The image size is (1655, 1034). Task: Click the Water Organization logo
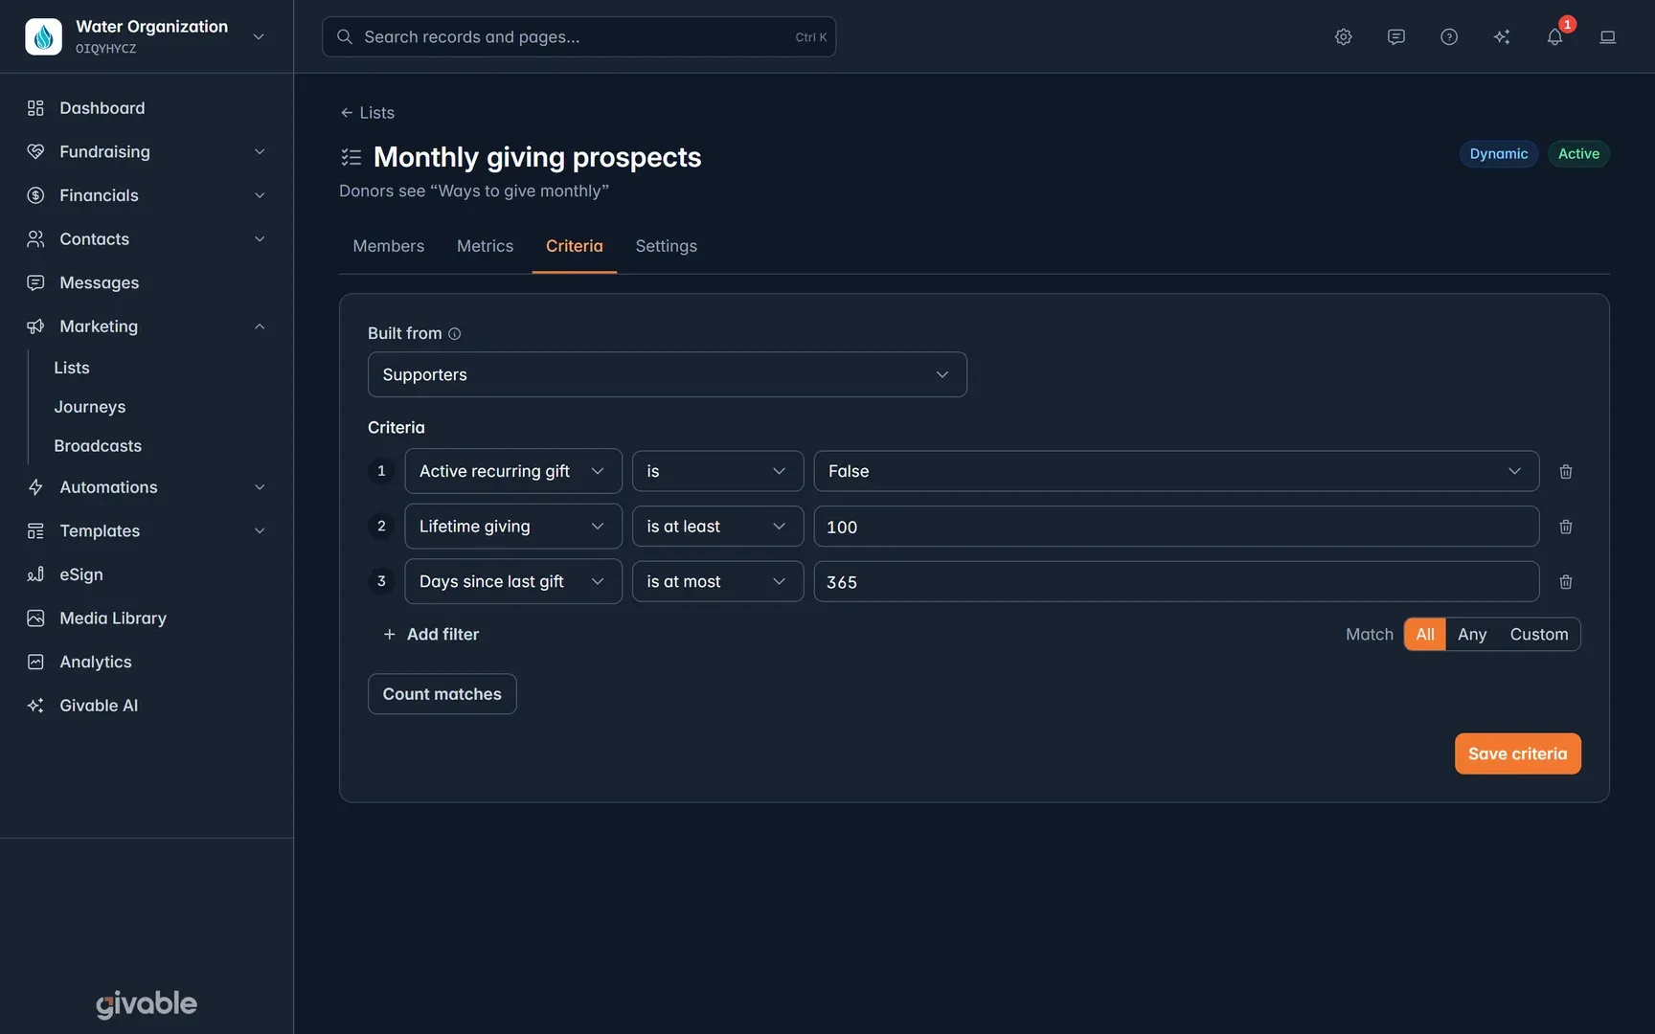[x=43, y=36]
